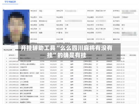Click course code 08986 in row 12
This screenshot has width=139, height=104.
(42, 91)
